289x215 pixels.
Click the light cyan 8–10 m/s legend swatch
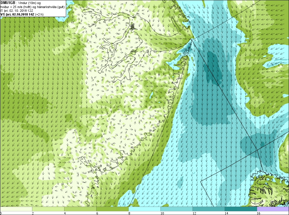point(144,209)
